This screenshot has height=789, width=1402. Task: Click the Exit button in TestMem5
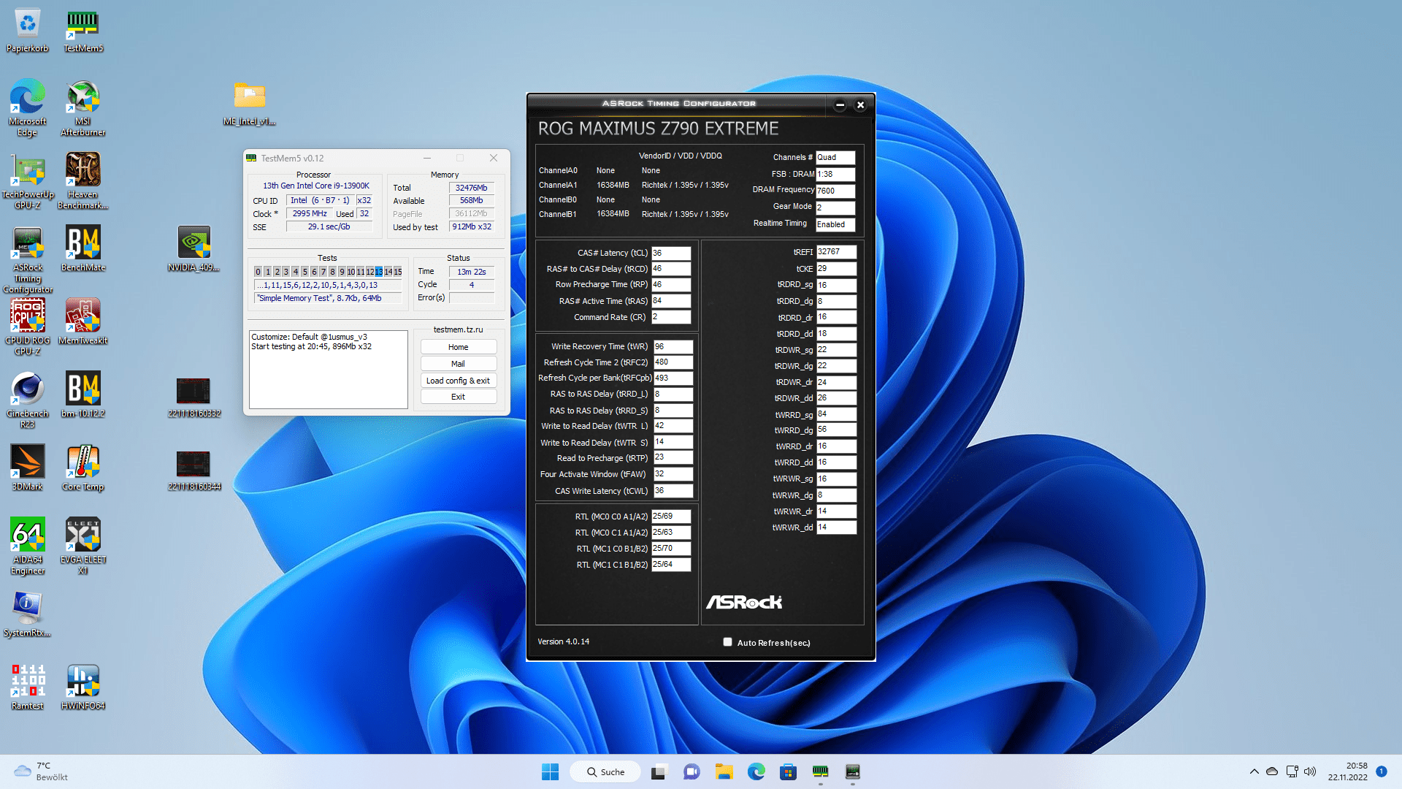[459, 397]
